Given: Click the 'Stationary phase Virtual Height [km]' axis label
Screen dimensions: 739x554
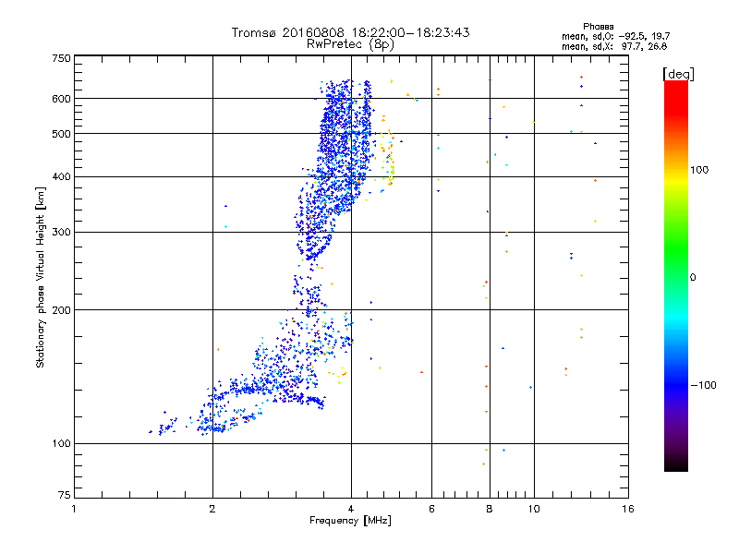Looking at the screenshot, I should (x=41, y=277).
